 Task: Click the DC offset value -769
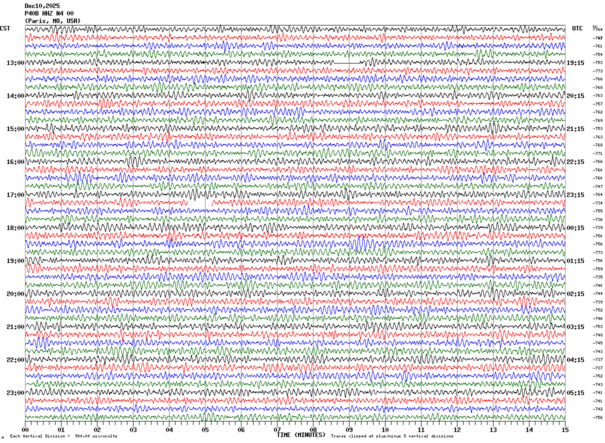597,120
